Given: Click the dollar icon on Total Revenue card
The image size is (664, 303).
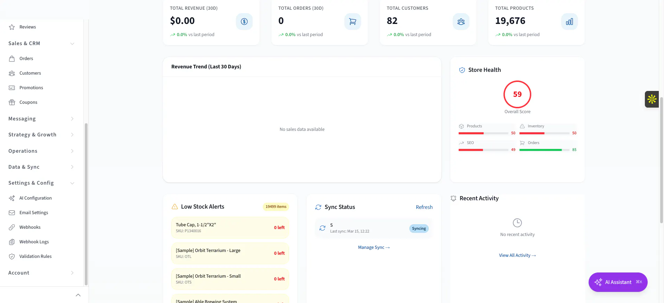Looking at the screenshot, I should tap(244, 22).
